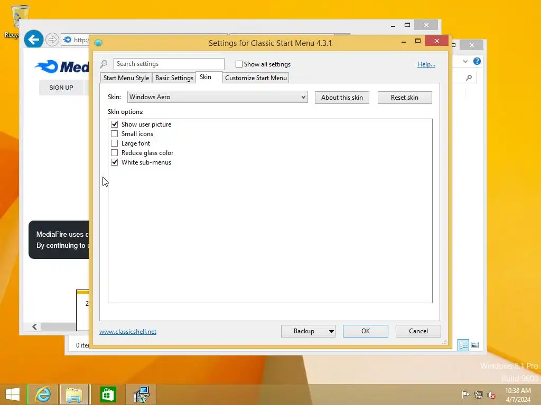Click the browser horizontal scrollbar left arrow
The image size is (541, 405).
(x=34, y=326)
